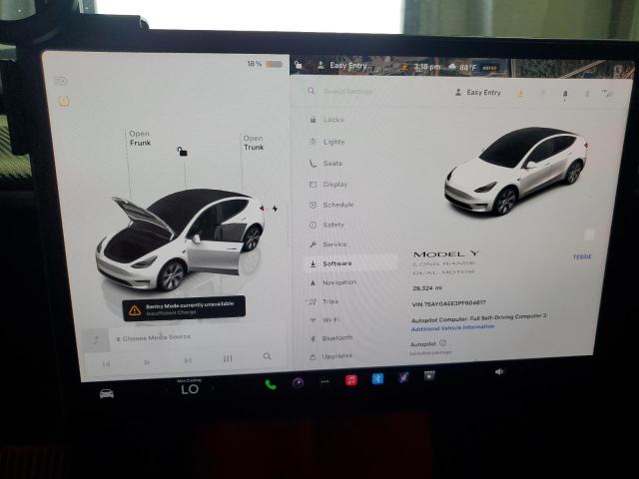The height and width of the screenshot is (479, 639).
Task: Tap the Autopilot info circle icon
Action: click(443, 343)
